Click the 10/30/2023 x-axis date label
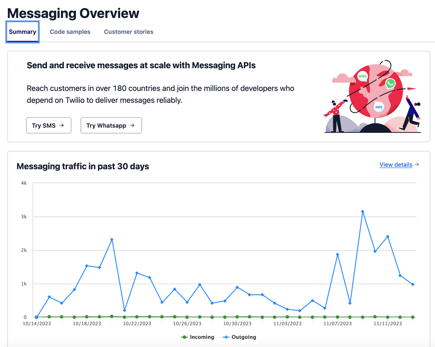This screenshot has width=435, height=347. pyautogui.click(x=237, y=324)
